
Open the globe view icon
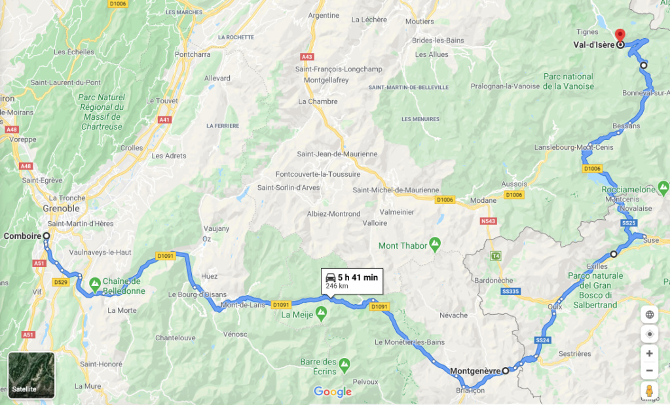click(649, 315)
